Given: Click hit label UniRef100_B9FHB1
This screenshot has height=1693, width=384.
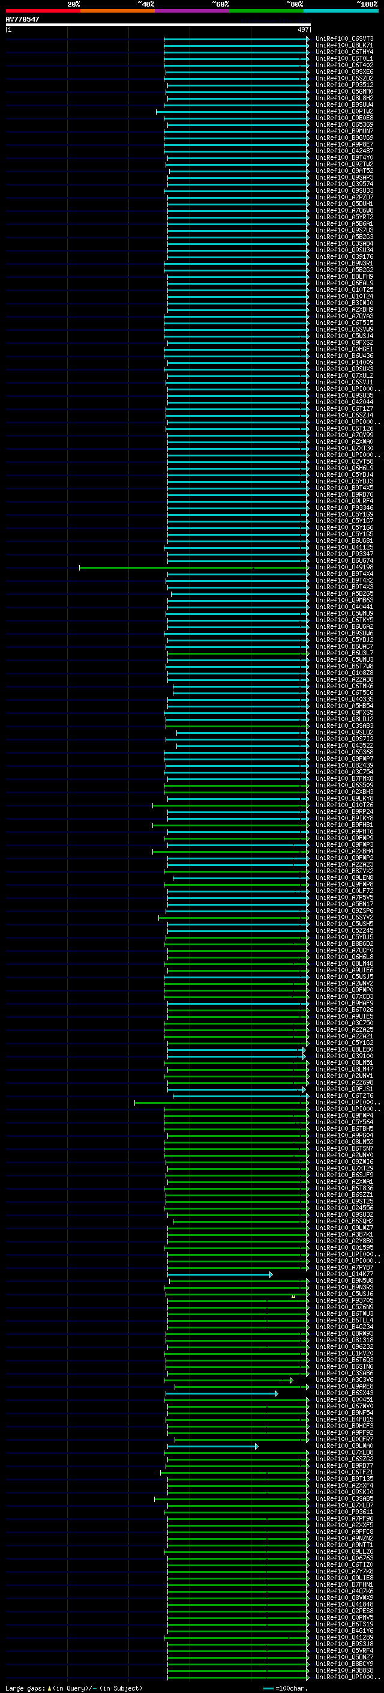Looking at the screenshot, I should pos(344,825).
